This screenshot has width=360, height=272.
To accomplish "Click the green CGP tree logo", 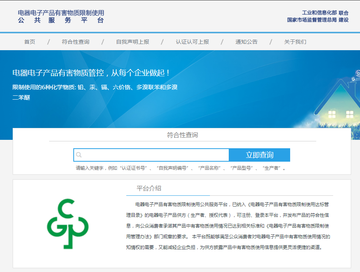I will pos(68,224).
